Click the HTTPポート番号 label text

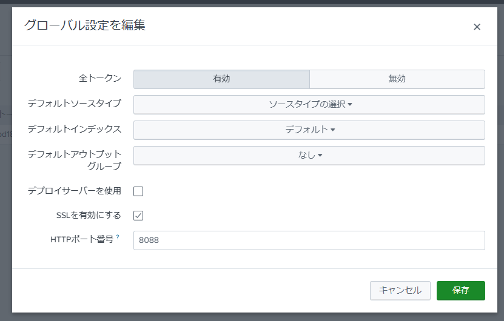(x=81, y=239)
